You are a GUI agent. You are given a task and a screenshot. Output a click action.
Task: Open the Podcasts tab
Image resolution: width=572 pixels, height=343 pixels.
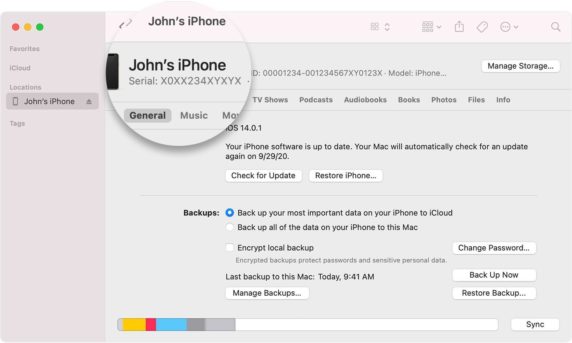pyautogui.click(x=316, y=100)
